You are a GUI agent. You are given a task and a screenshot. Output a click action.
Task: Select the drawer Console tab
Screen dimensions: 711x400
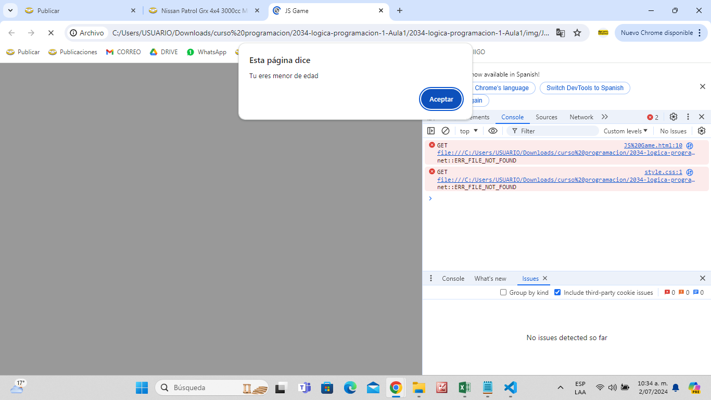tap(453, 279)
